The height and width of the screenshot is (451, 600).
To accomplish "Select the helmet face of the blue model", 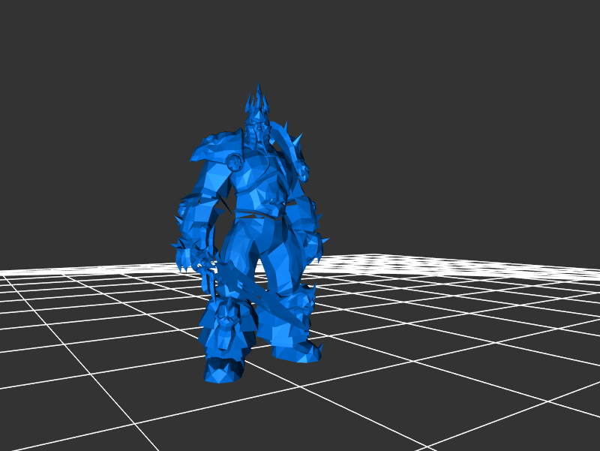I will [259, 134].
